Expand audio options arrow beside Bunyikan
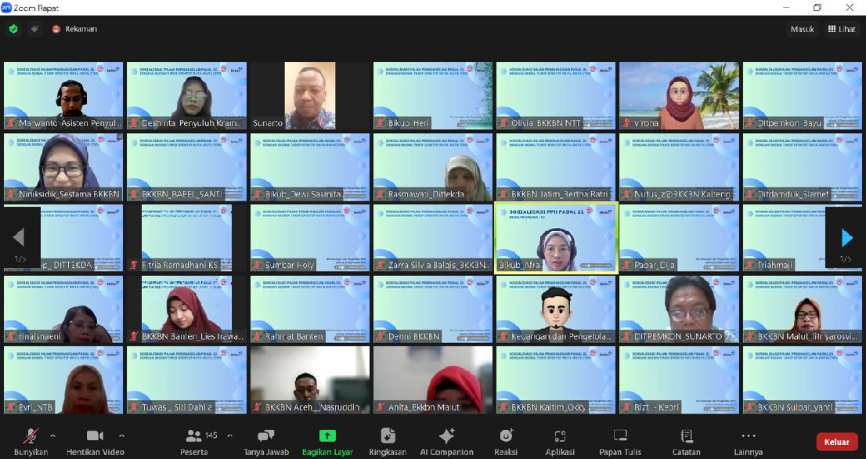This screenshot has width=866, height=459. [x=53, y=436]
